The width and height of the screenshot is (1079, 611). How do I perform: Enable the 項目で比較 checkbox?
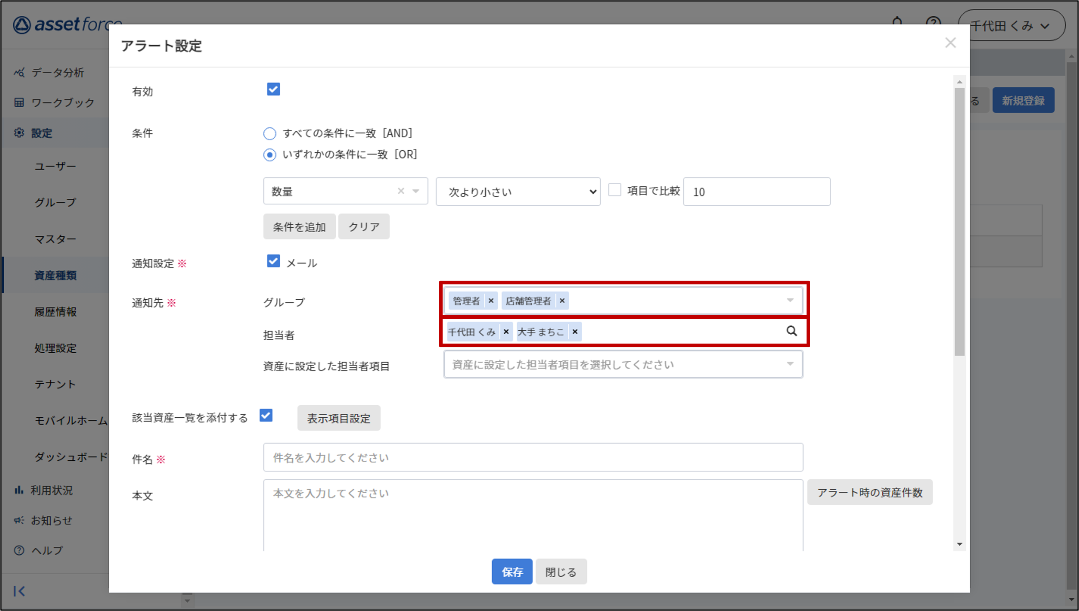[x=614, y=190]
